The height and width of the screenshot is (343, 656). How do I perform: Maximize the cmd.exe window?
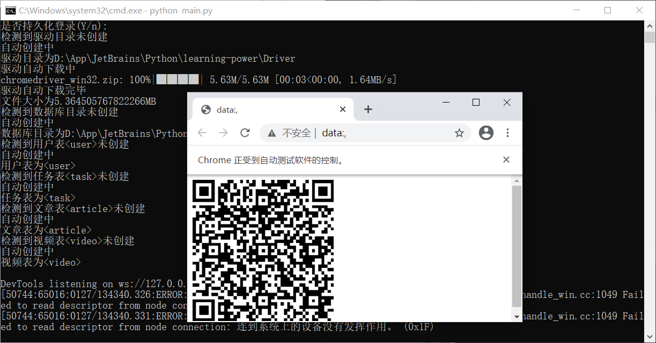pos(608,10)
